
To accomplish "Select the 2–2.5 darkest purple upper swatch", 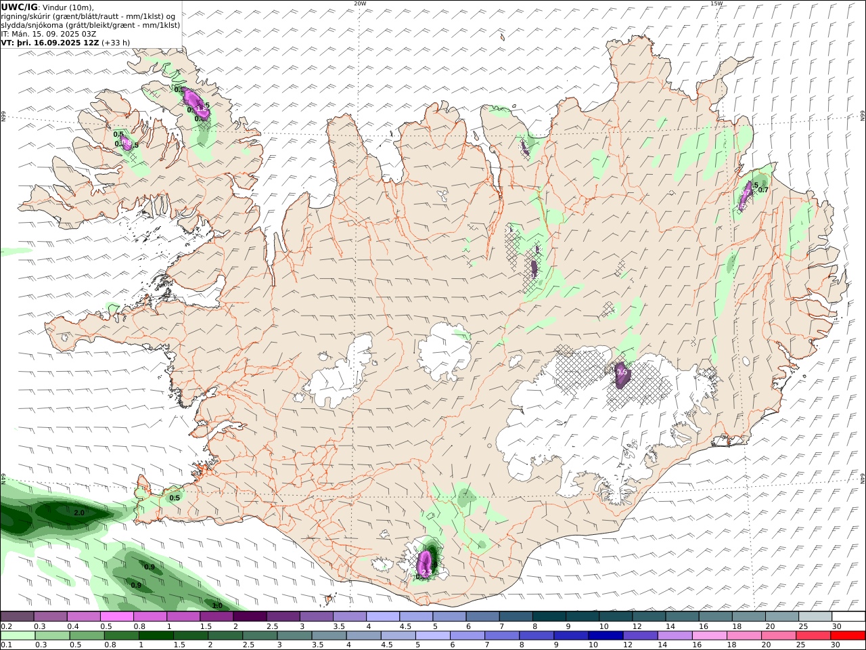I will (249, 617).
